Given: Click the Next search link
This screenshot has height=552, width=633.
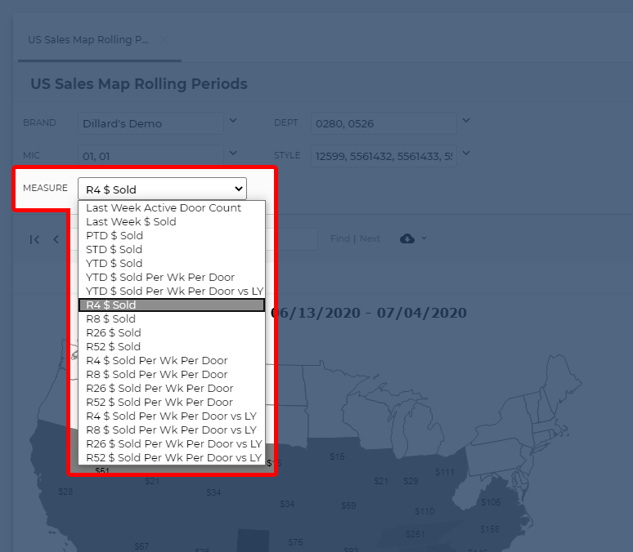Looking at the screenshot, I should pos(370,238).
